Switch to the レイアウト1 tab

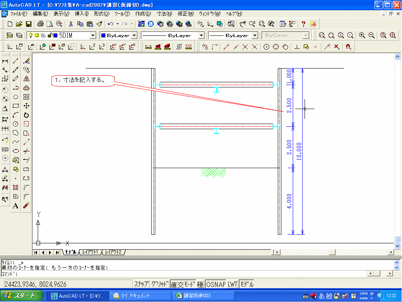90,252
